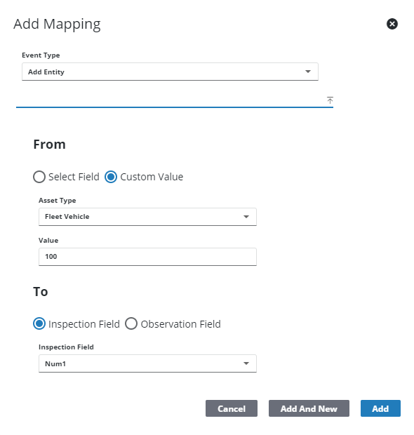This screenshot has width=414, height=435.
Task: Open the Add Entity event type combo box
Action: click(x=170, y=72)
